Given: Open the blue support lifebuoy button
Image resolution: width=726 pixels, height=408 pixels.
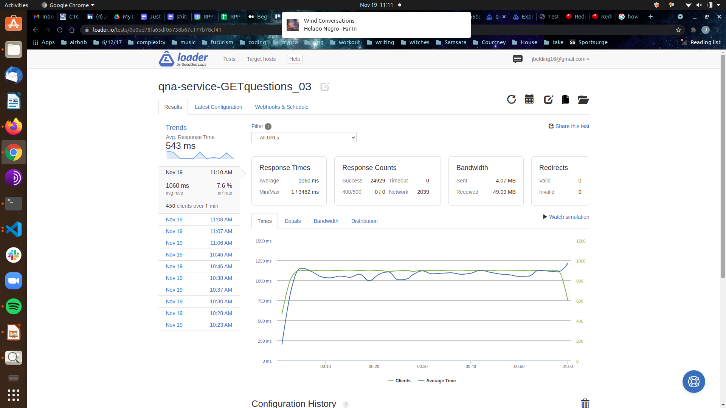Looking at the screenshot, I should pyautogui.click(x=693, y=382).
